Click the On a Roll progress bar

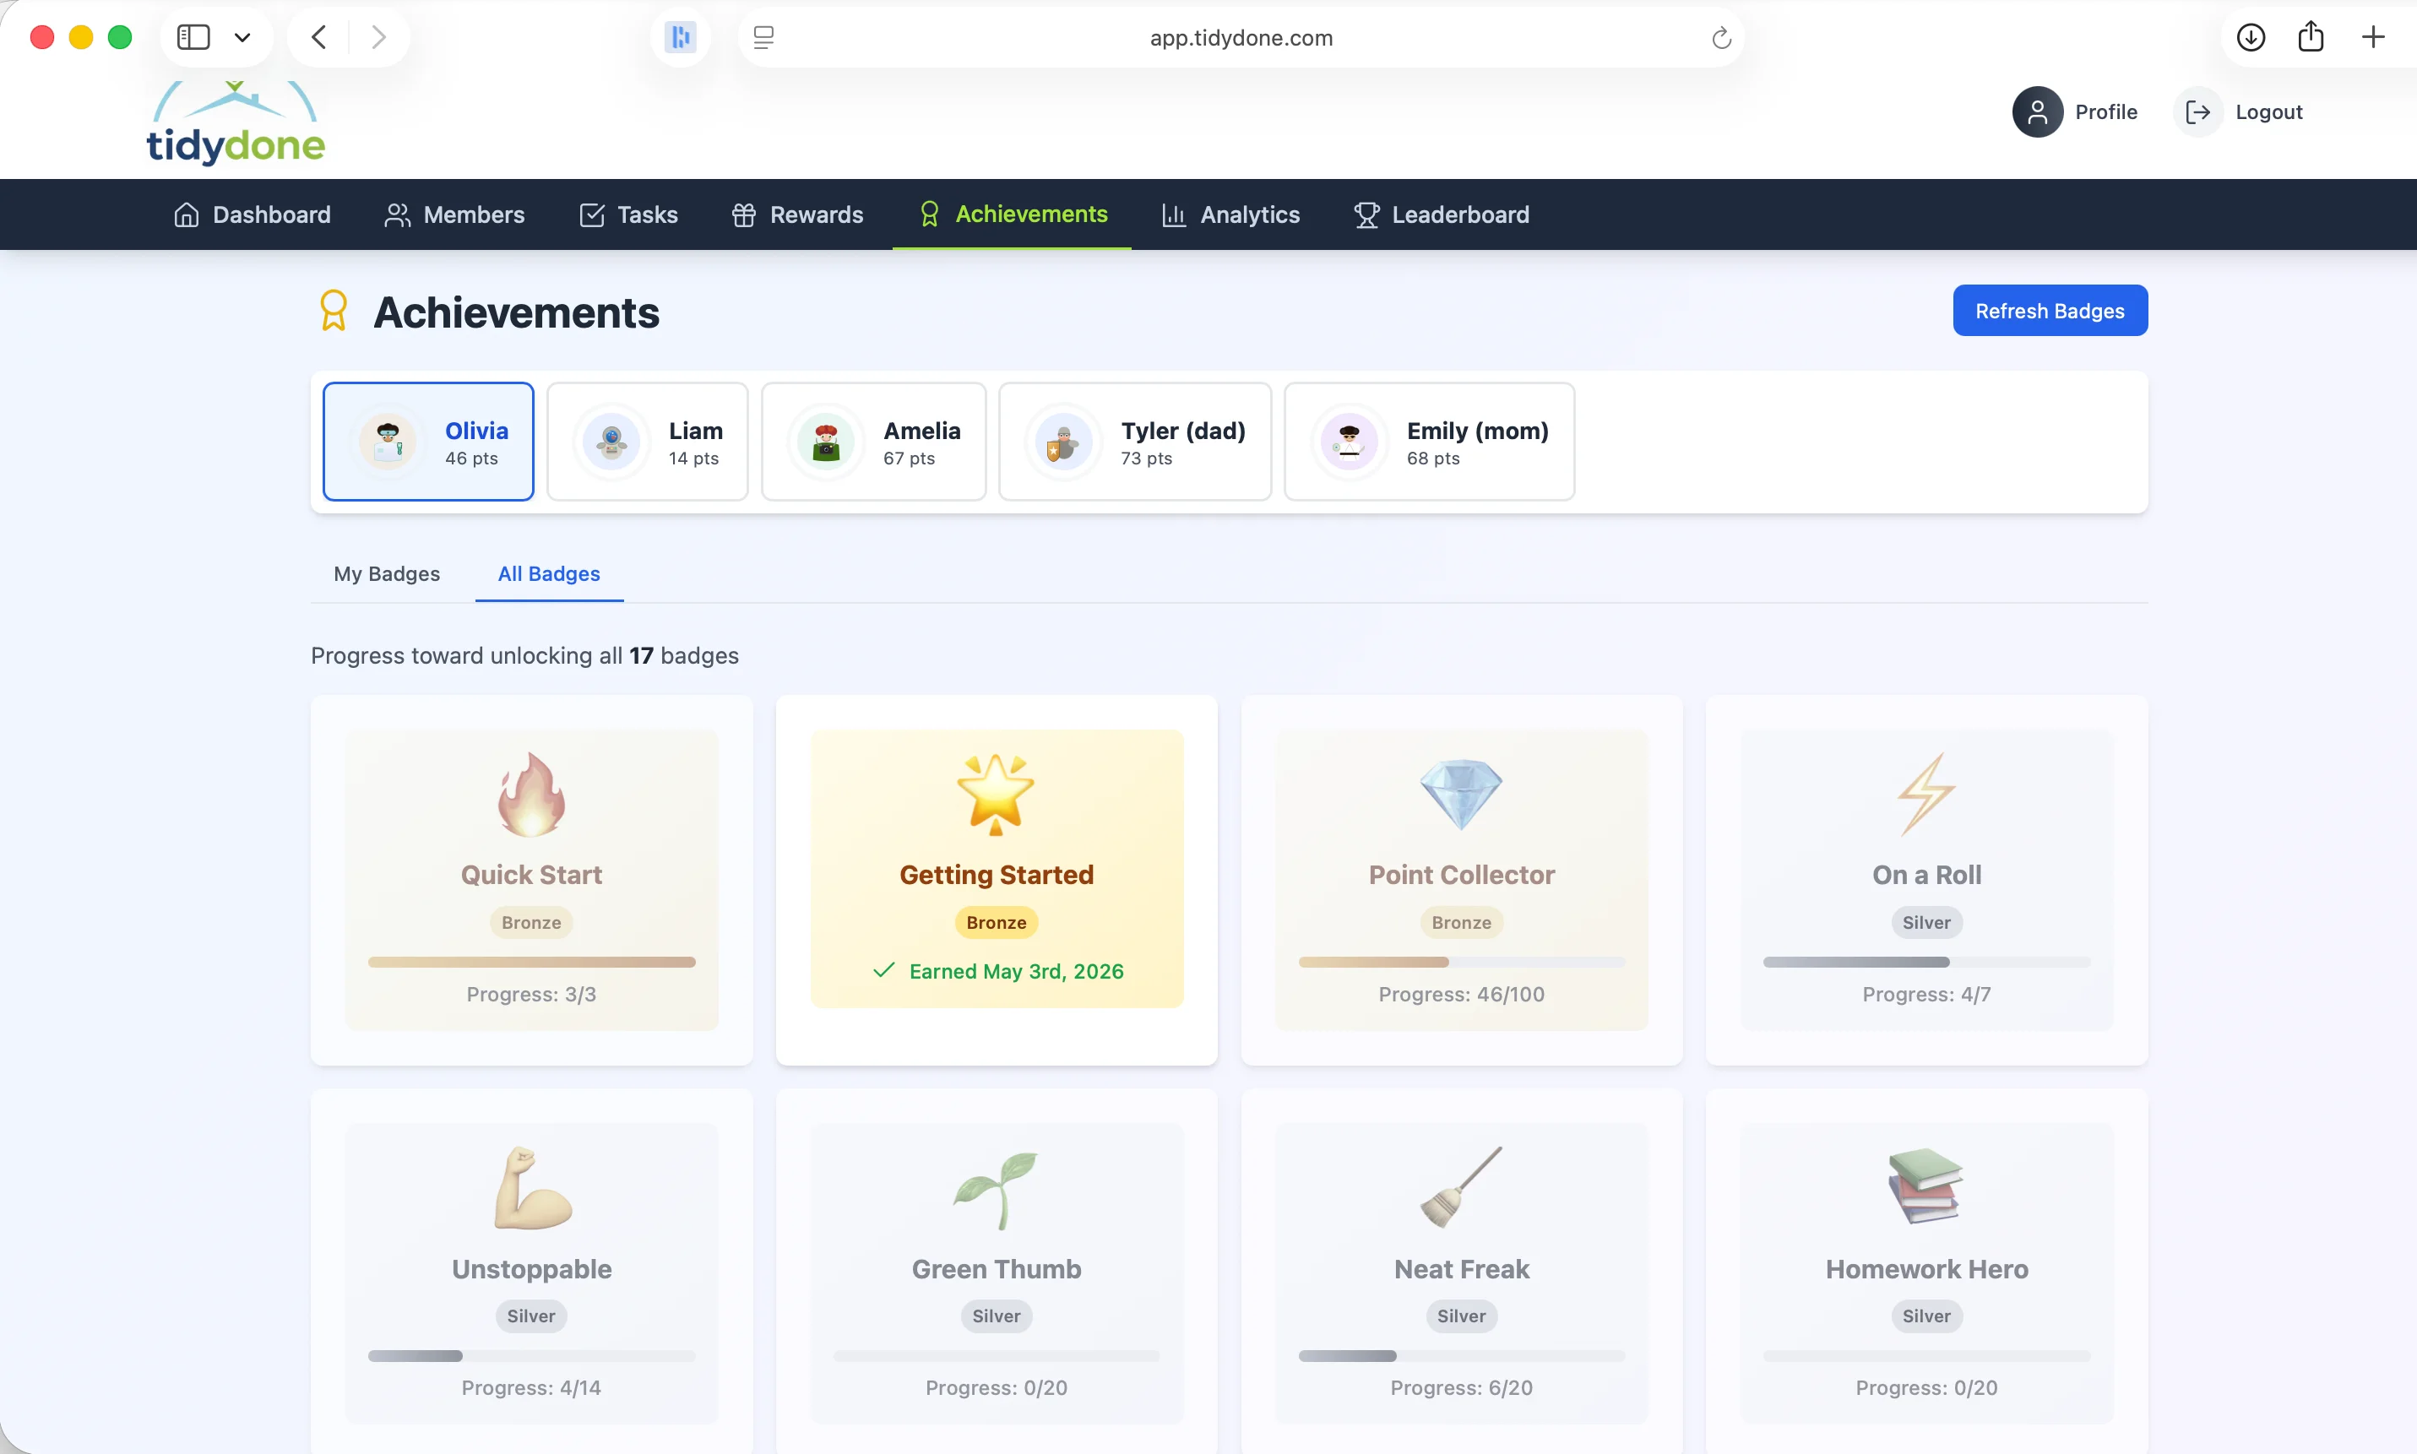(1925, 961)
